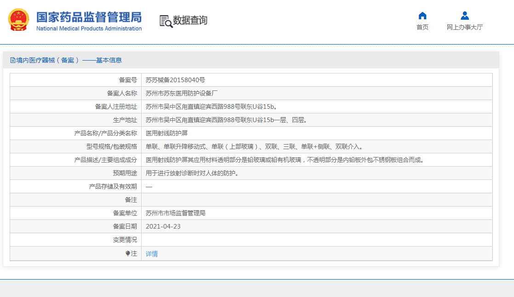
Task: Click the 变更情况 label
Action: click(125, 240)
